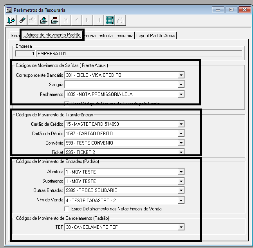Image resolution: width=253 pixels, height=248 pixels.
Task: Click the 'Cartão de Débito' field label
Action: click(47, 134)
